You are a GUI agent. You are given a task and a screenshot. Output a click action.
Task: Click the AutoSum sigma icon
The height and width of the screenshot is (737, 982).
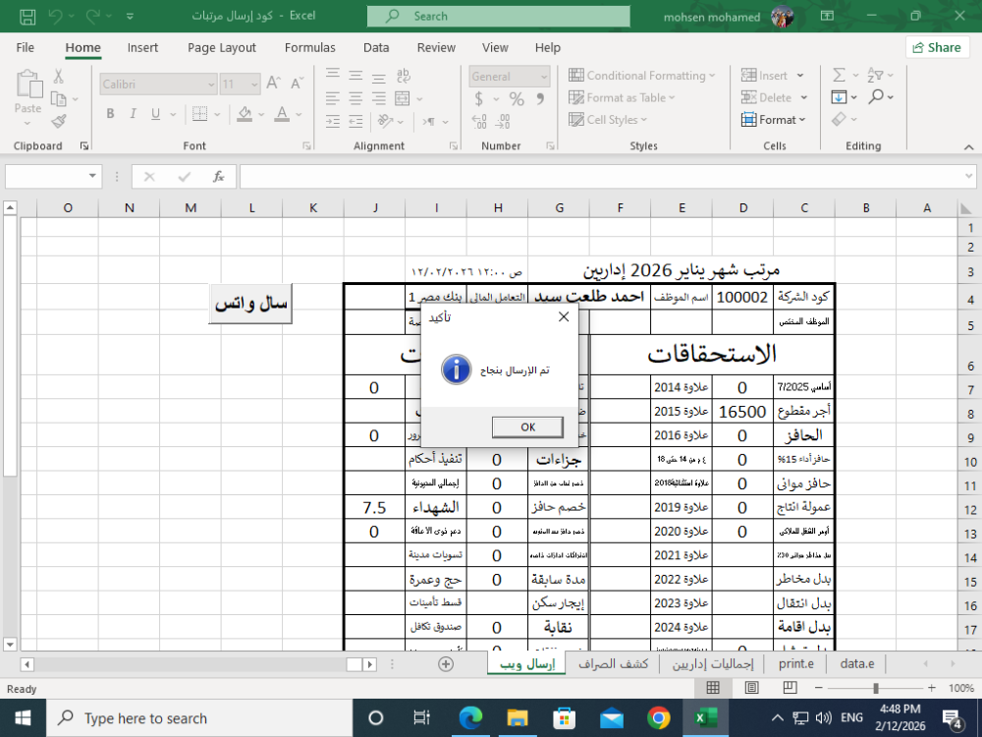[839, 75]
